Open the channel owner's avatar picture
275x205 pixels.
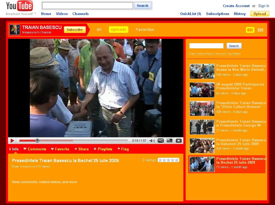15,30
